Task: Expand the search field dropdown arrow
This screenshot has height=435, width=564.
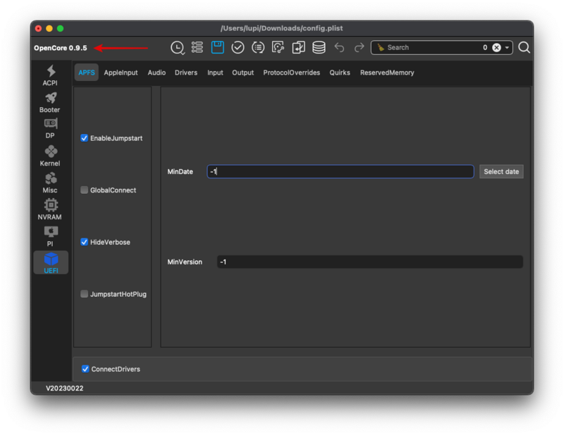Action: [x=507, y=48]
